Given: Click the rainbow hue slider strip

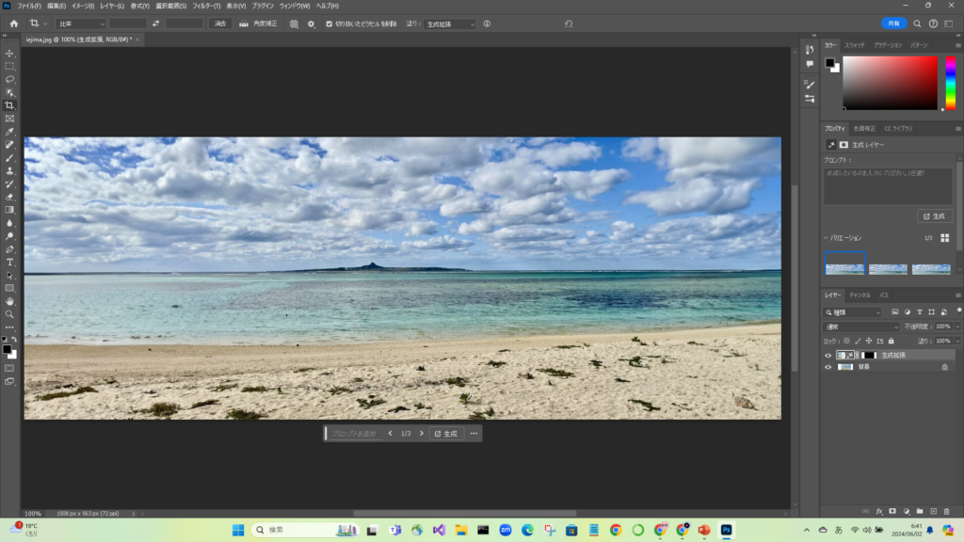Looking at the screenshot, I should (950, 83).
